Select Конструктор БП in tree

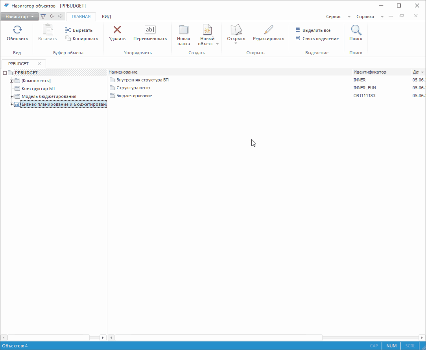click(x=38, y=88)
